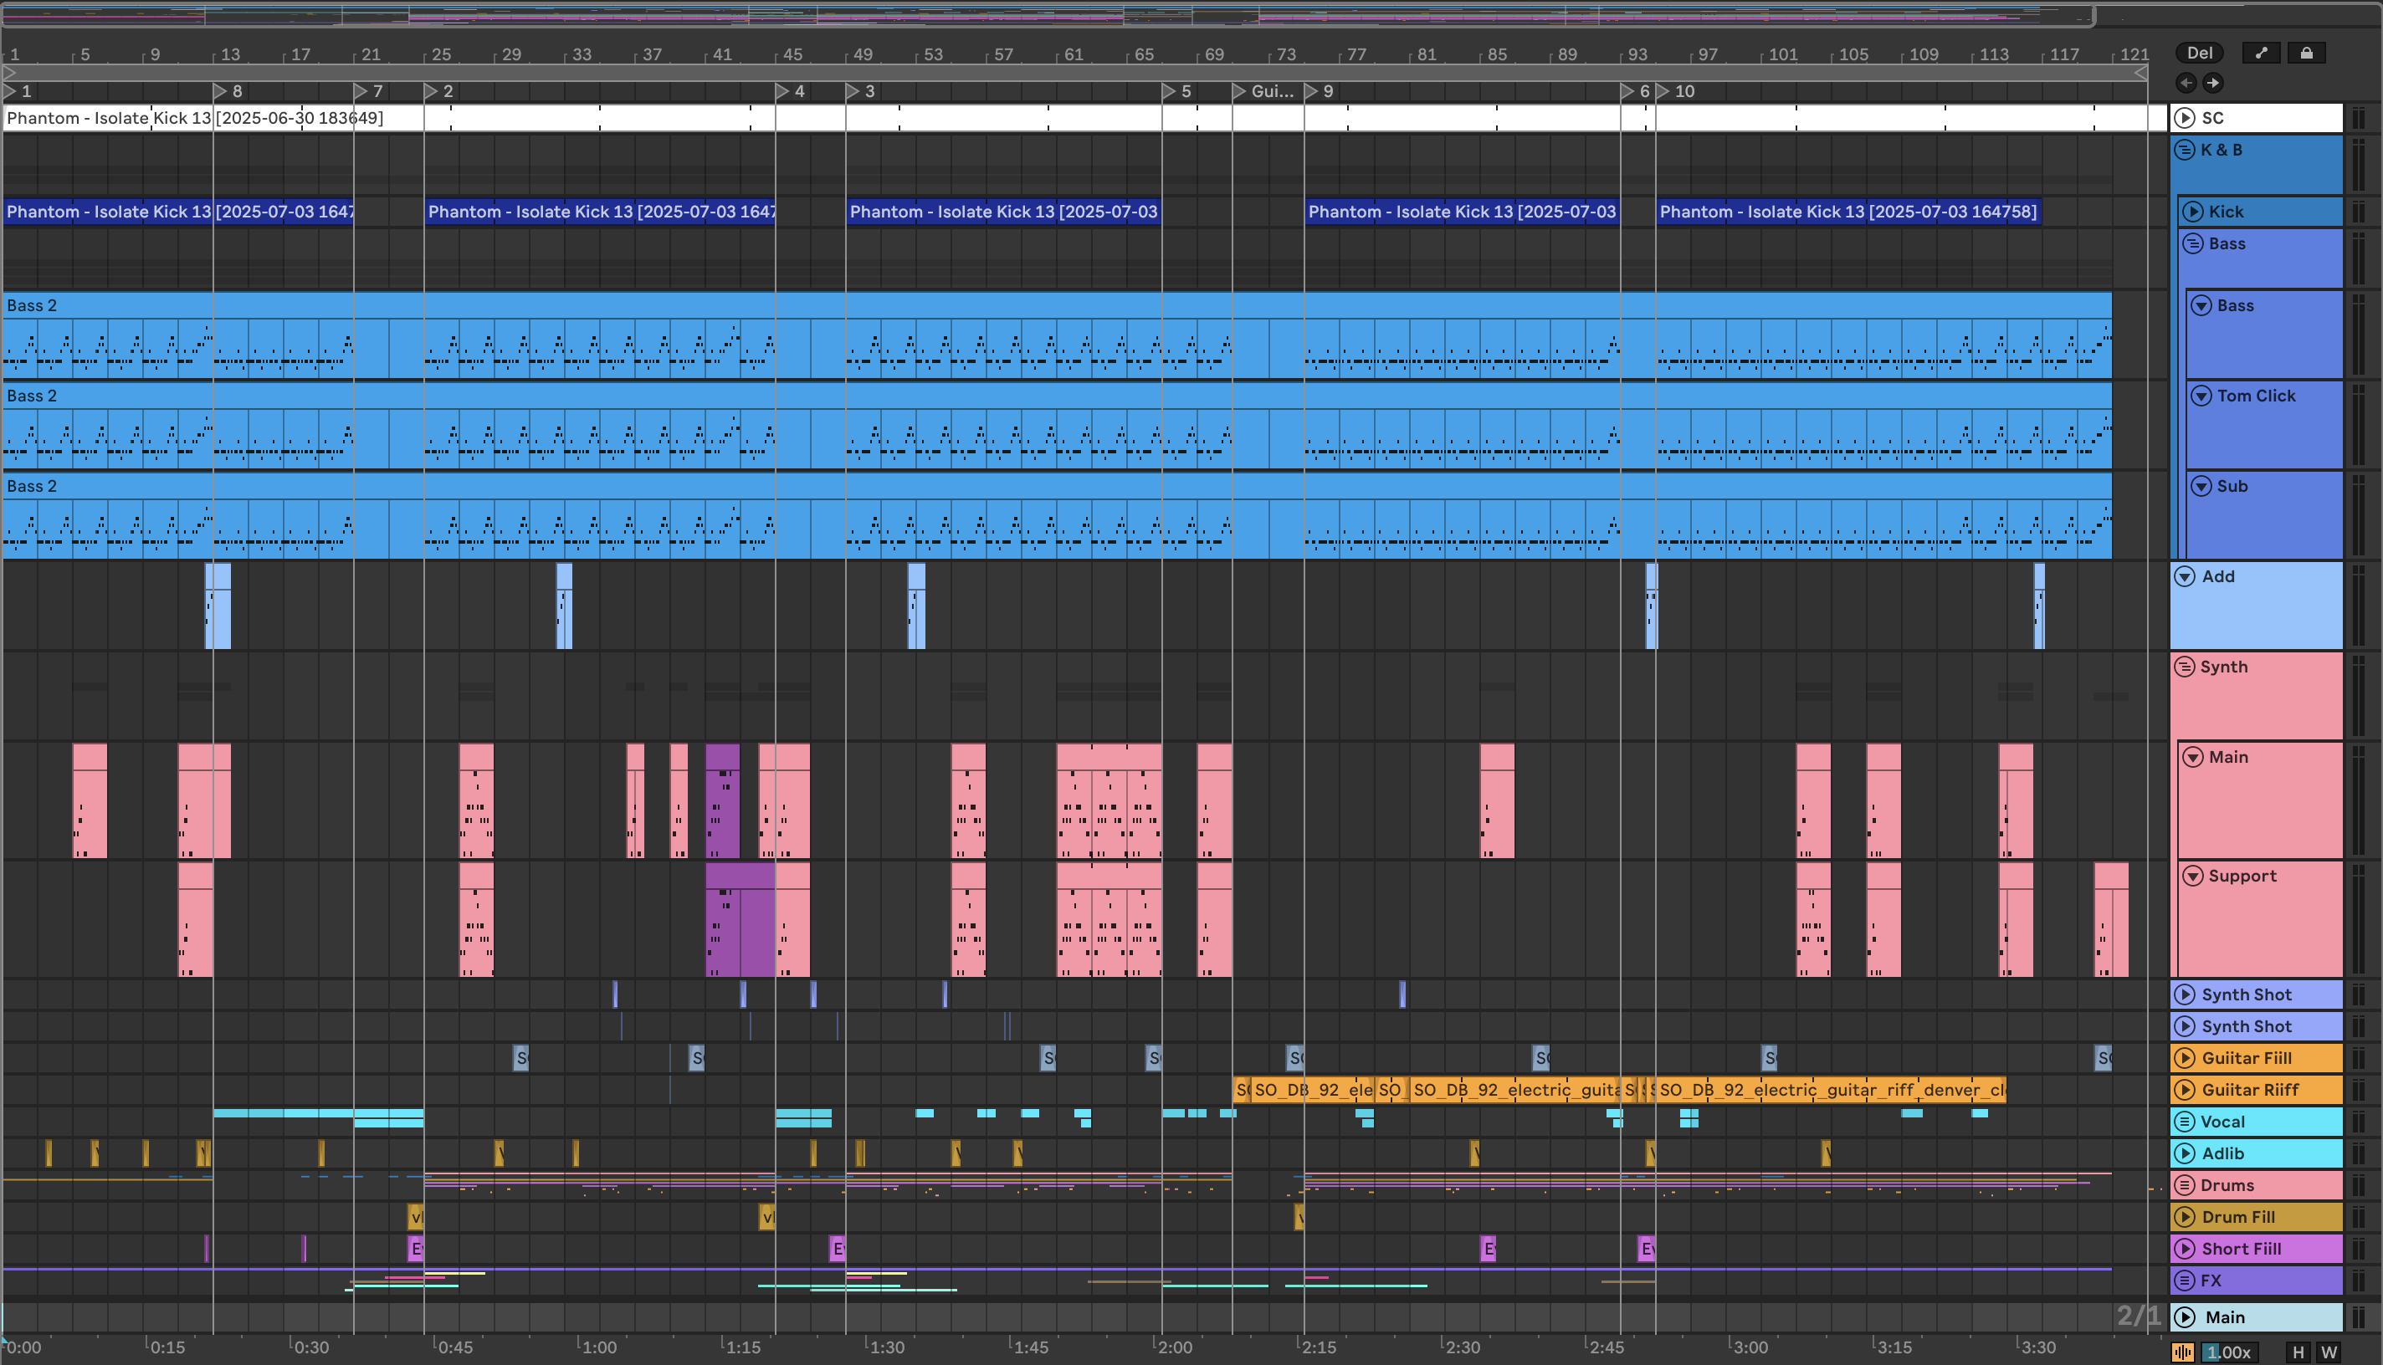Unfold the SC track
Viewport: 2383px width, 1365px height.
[2186, 118]
